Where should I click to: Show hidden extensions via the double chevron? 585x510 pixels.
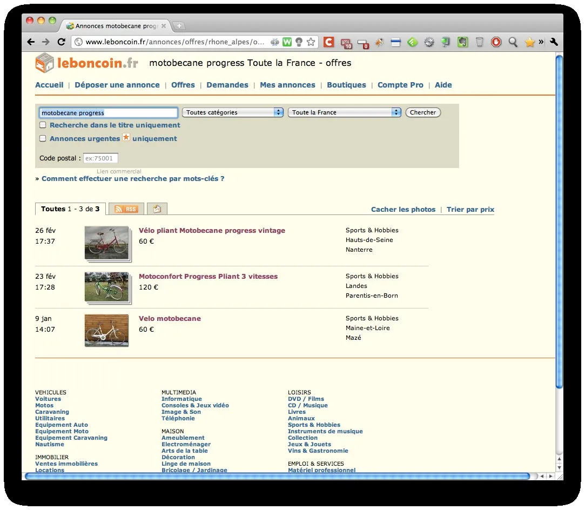(541, 42)
